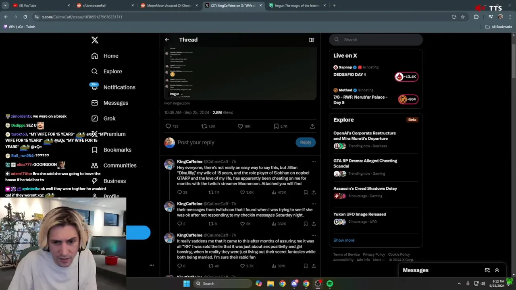Go to Home in X sidebar
516x290 pixels.
point(105,56)
